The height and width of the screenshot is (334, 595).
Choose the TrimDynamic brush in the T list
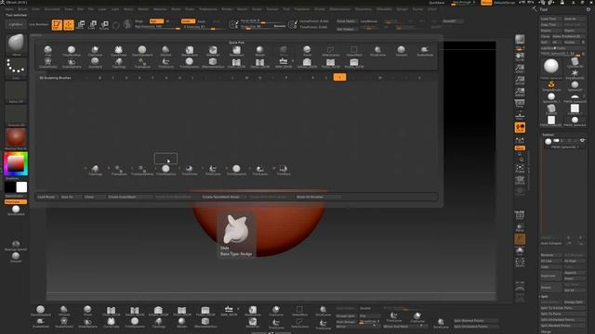(236, 170)
